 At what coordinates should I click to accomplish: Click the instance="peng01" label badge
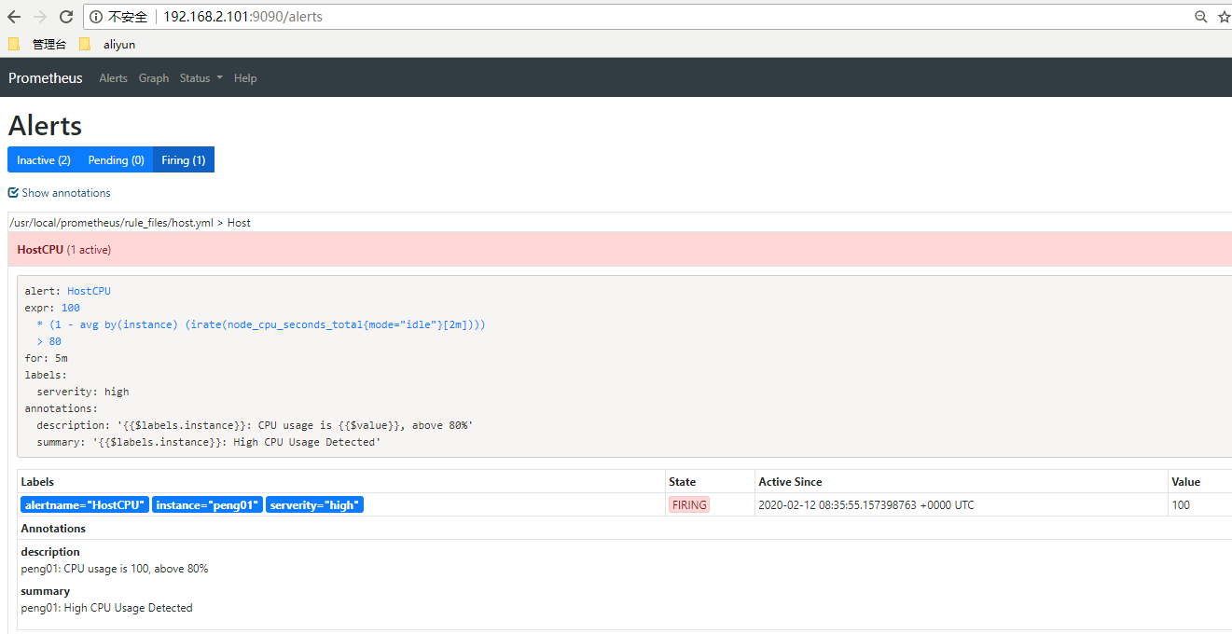click(x=207, y=505)
